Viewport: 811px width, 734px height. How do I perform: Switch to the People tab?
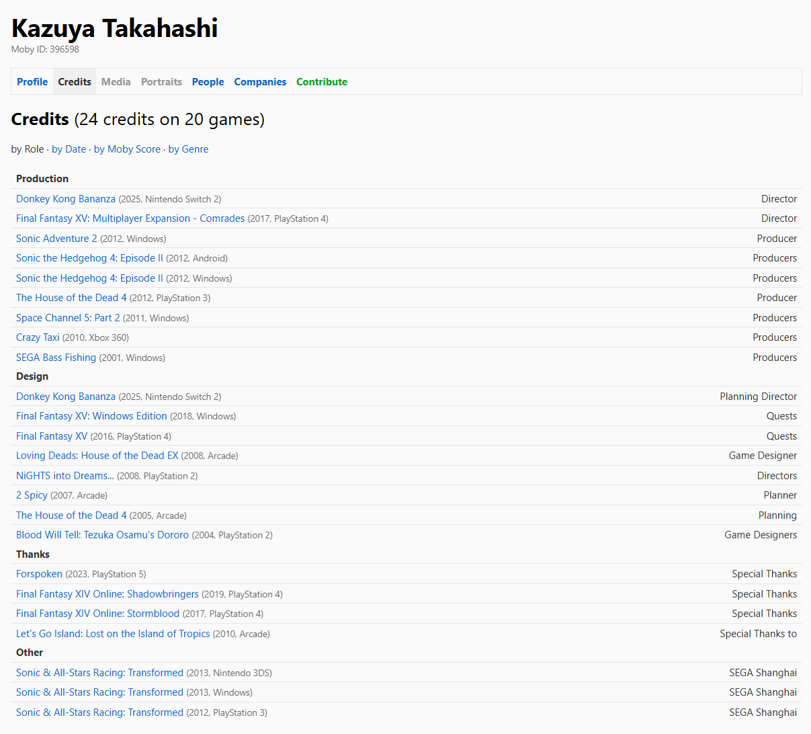[x=208, y=82]
